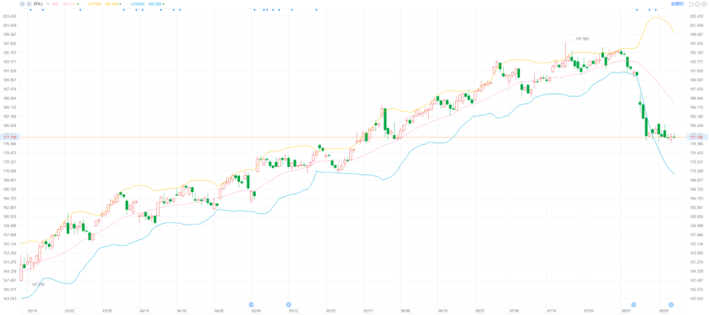
Task: Click the highlighted 177.790 price tag on right axis
Action: pos(698,137)
